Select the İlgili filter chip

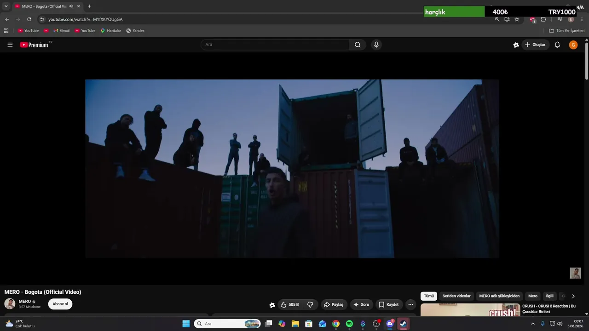[x=550, y=296]
